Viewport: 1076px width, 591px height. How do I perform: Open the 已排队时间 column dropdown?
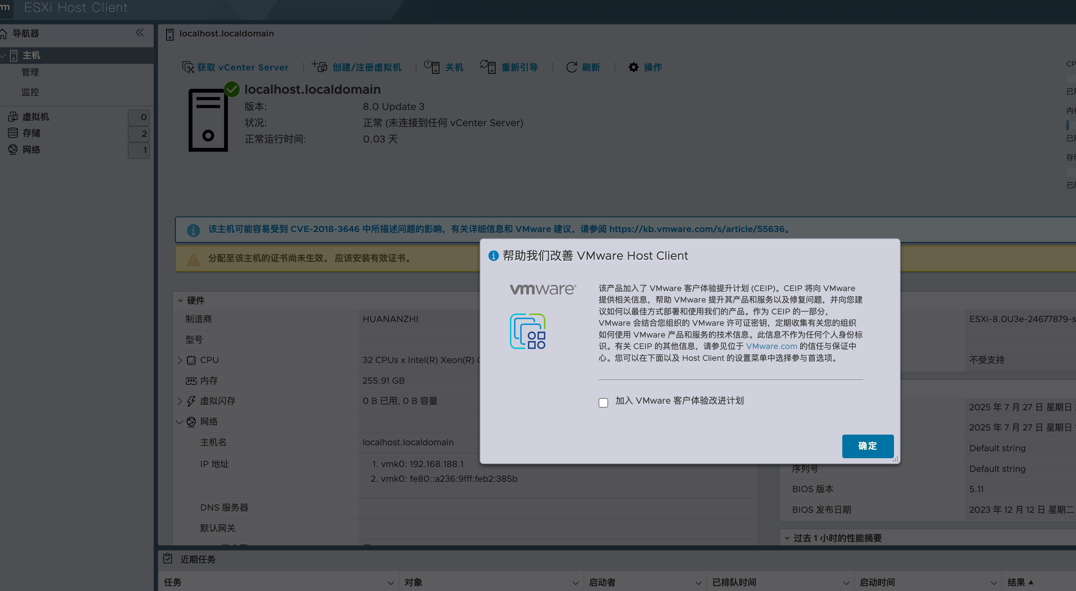pyautogui.click(x=846, y=583)
